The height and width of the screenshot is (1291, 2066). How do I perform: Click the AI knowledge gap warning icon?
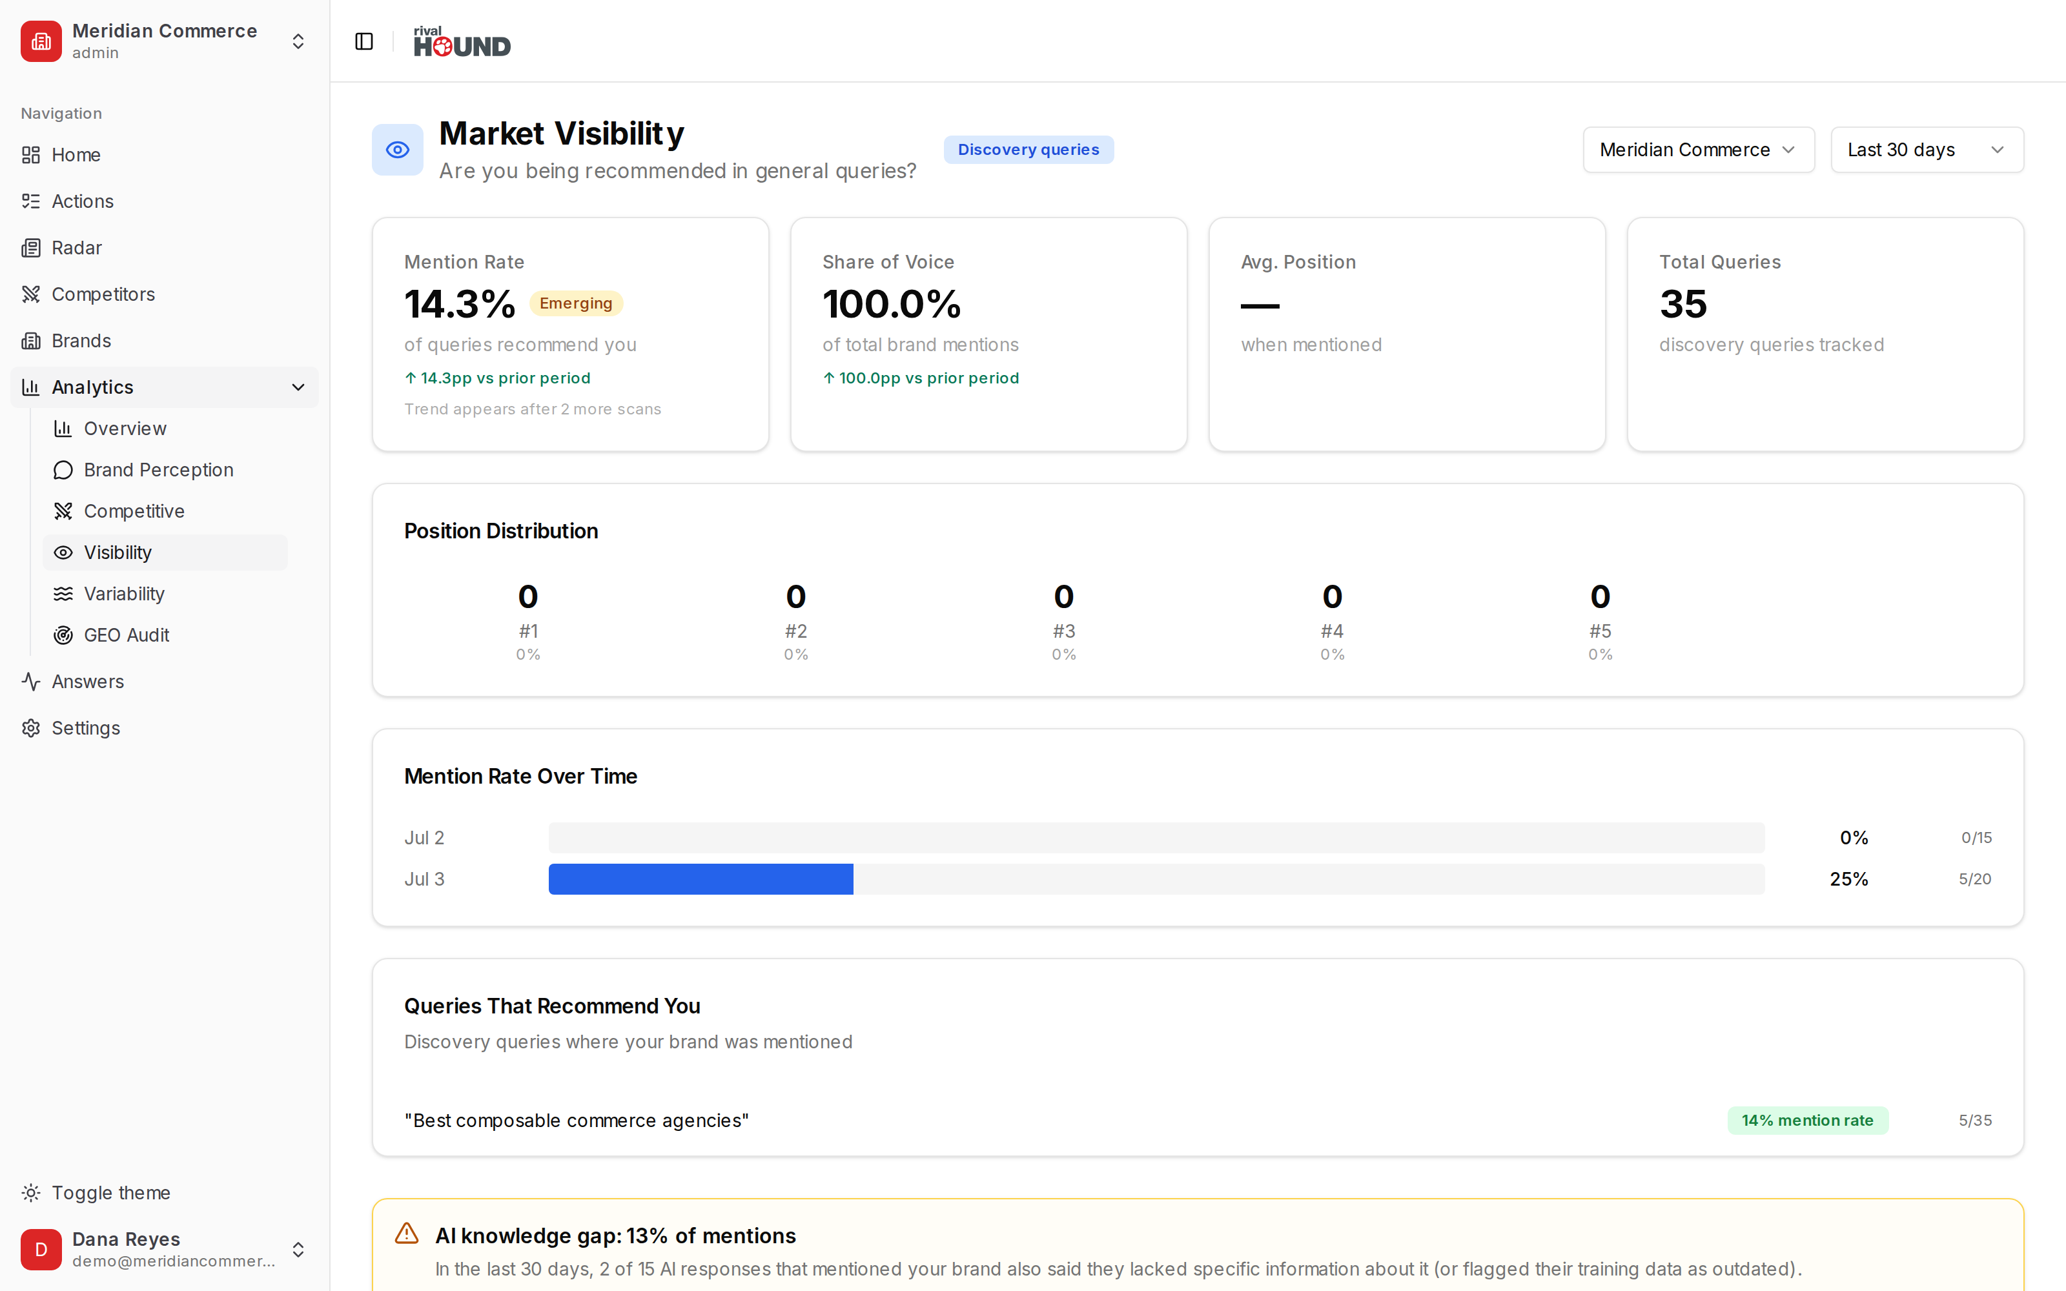[407, 1234]
